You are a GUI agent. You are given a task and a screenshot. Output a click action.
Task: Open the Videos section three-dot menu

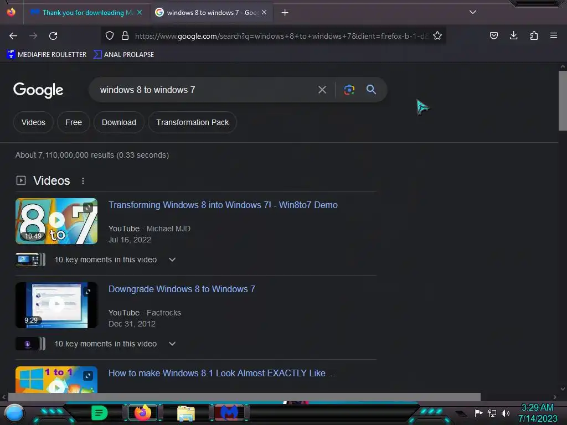[x=83, y=181]
